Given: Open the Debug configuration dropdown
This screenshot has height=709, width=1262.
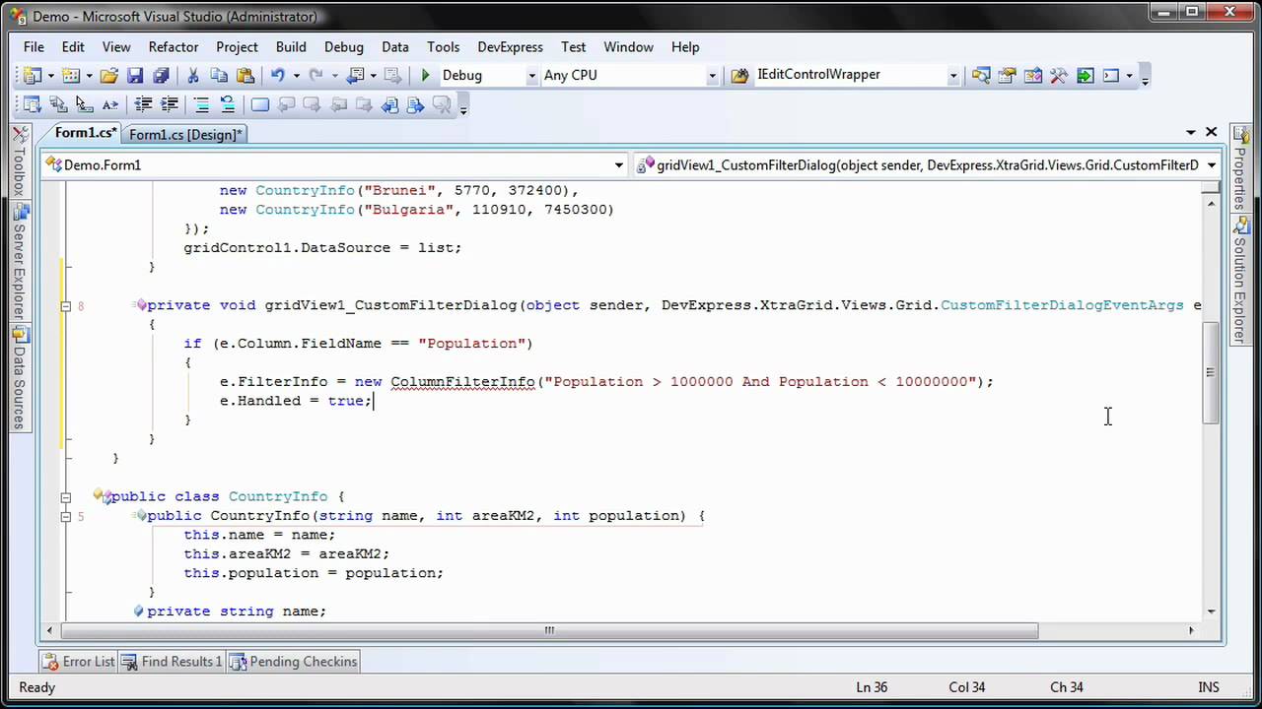Looking at the screenshot, I should click(x=531, y=75).
